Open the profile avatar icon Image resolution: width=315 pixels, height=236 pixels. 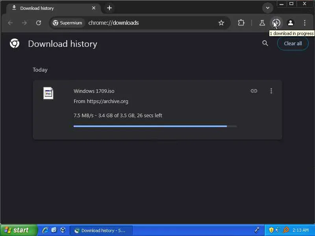pos(291,23)
